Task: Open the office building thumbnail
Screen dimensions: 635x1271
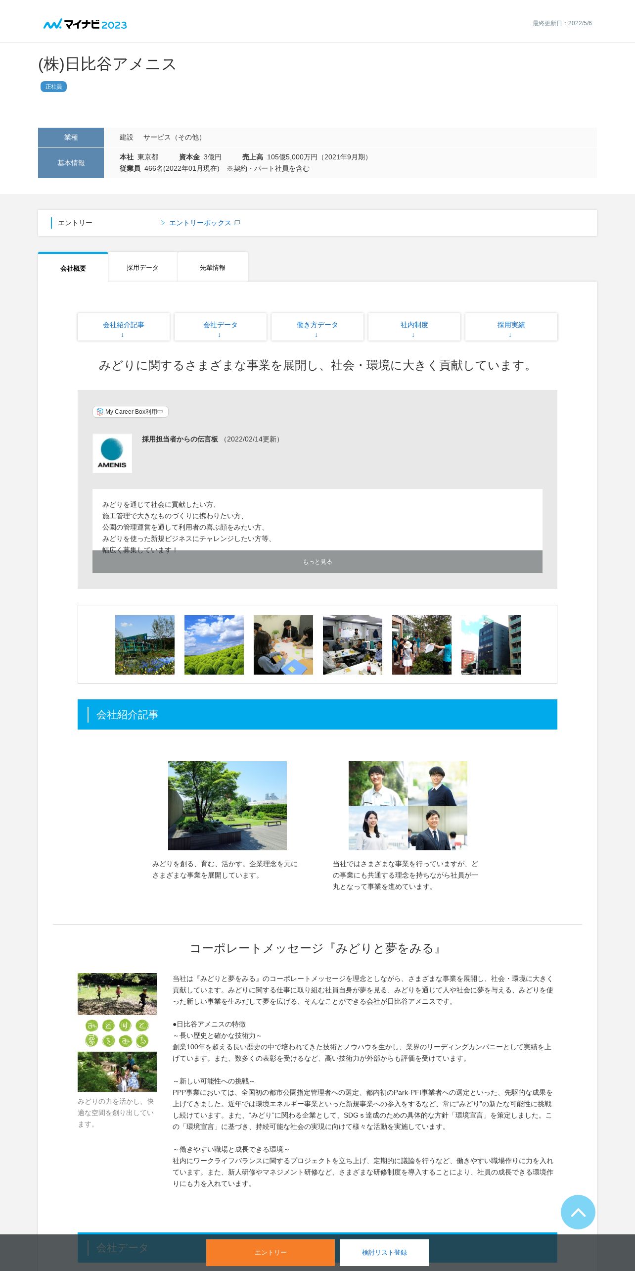Action: [491, 645]
